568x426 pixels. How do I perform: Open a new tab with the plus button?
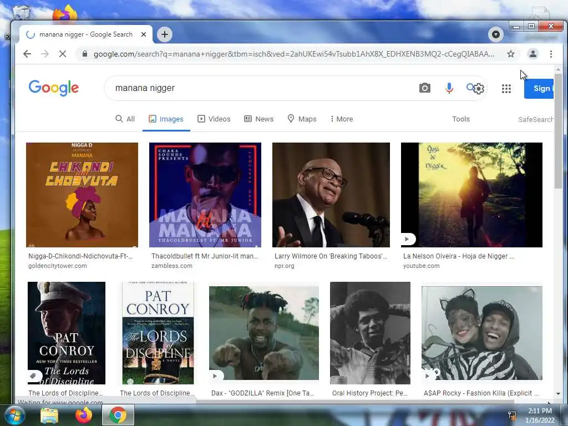tap(165, 34)
